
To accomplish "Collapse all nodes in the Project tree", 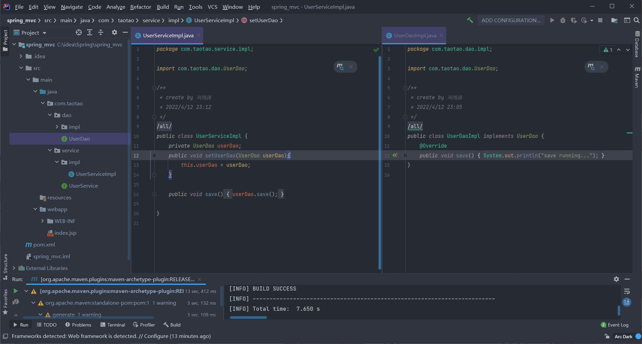I will click(x=101, y=32).
